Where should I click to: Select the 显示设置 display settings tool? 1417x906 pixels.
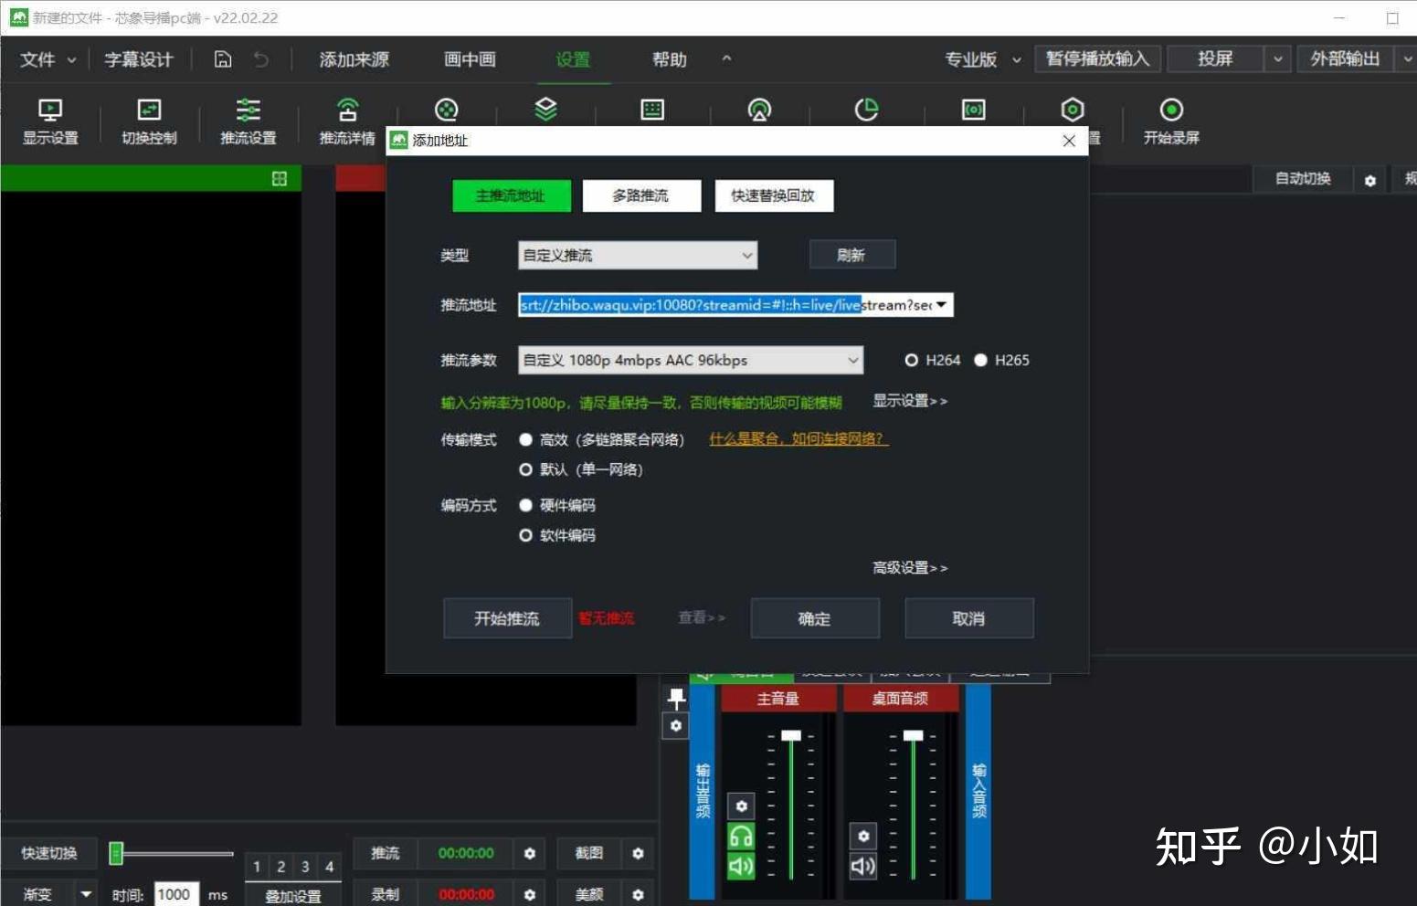pos(48,121)
